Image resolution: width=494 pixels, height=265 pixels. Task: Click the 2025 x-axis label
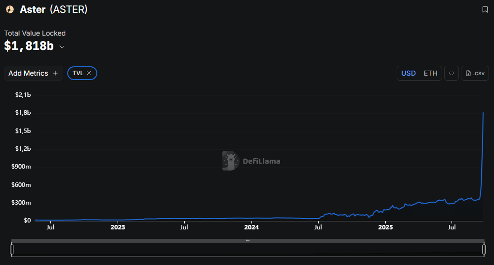(385, 227)
